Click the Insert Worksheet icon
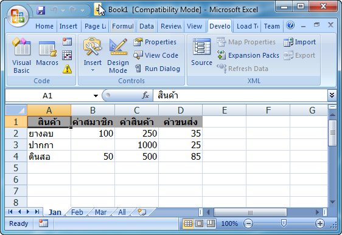Viewport: 342px width, 235px height. click(x=142, y=212)
